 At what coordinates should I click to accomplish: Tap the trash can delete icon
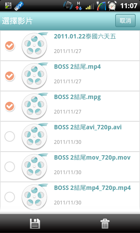105,223
